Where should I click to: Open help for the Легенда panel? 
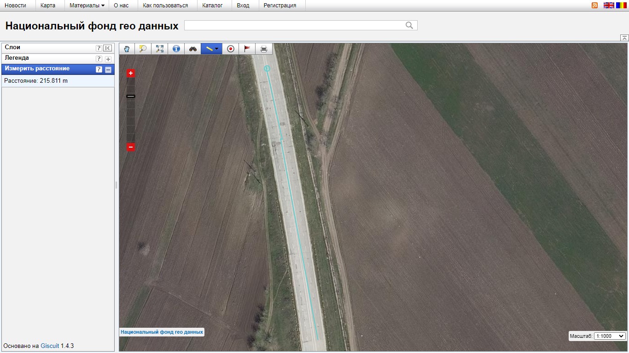99,59
